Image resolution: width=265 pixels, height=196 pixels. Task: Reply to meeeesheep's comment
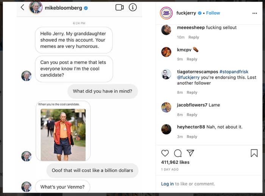[x=193, y=37]
